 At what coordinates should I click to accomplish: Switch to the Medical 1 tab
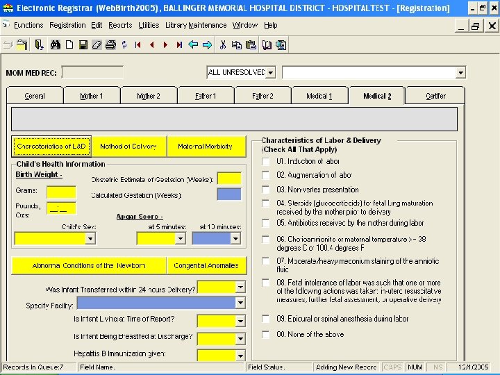[319, 96]
